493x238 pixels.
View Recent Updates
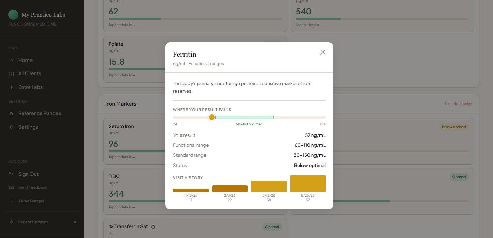(x=33, y=222)
